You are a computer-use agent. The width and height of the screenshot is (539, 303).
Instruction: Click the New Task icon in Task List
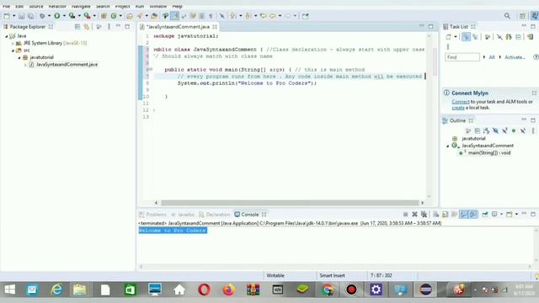tap(448, 37)
